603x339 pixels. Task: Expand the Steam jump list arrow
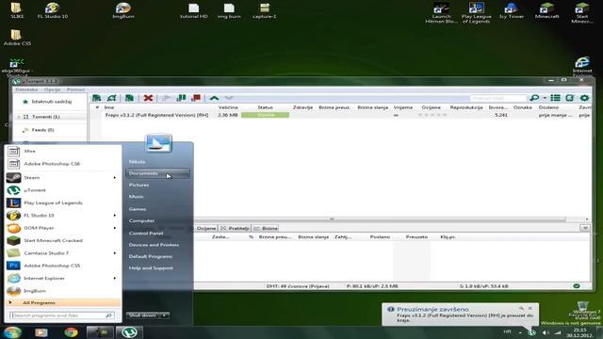[x=115, y=178]
